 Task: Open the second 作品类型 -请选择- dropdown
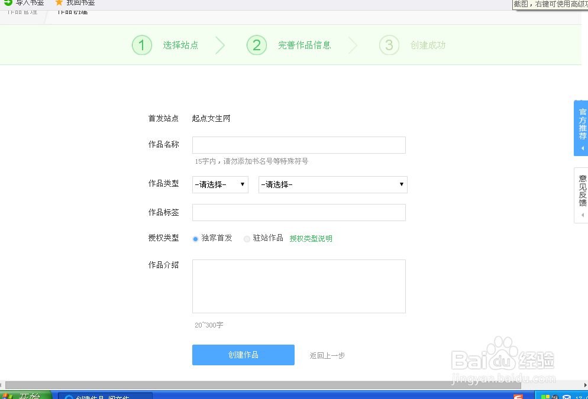click(x=332, y=184)
